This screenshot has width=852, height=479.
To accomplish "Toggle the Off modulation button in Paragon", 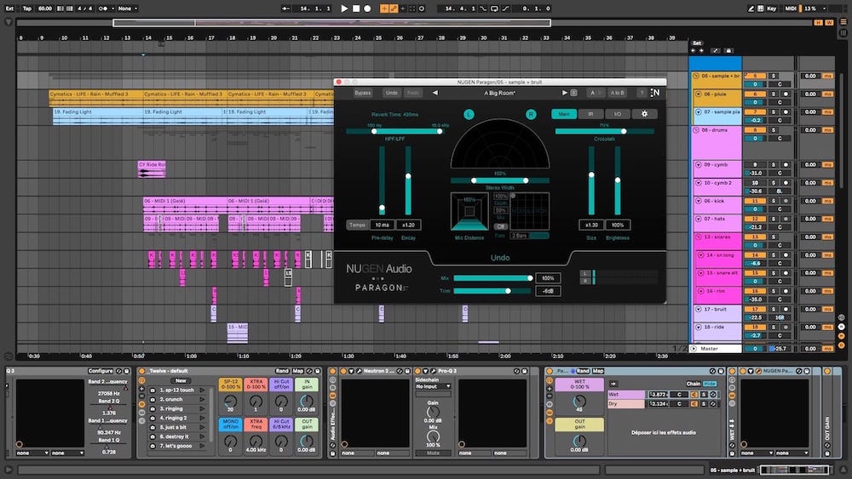I will (500, 226).
